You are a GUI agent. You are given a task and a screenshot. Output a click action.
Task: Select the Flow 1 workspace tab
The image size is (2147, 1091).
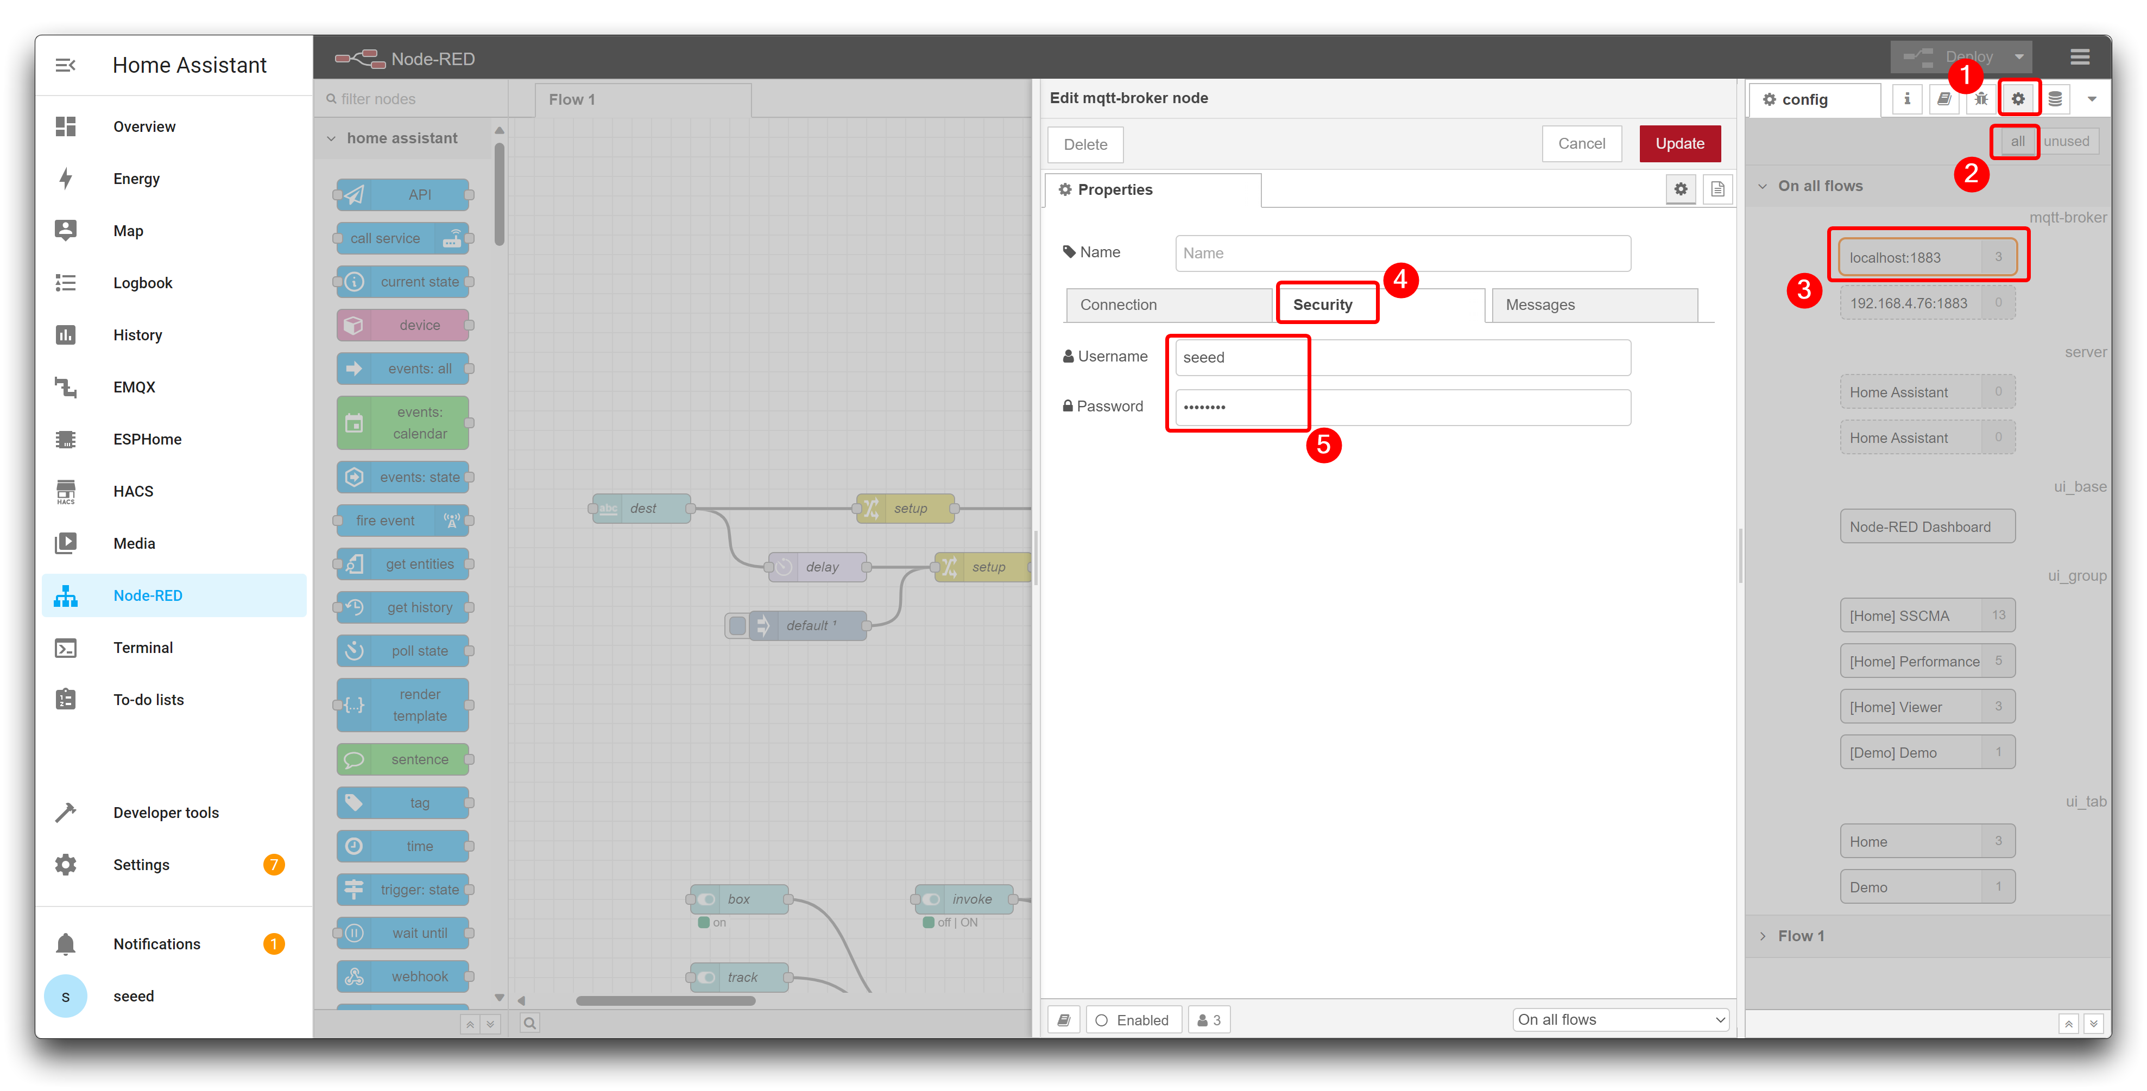pos(642,99)
